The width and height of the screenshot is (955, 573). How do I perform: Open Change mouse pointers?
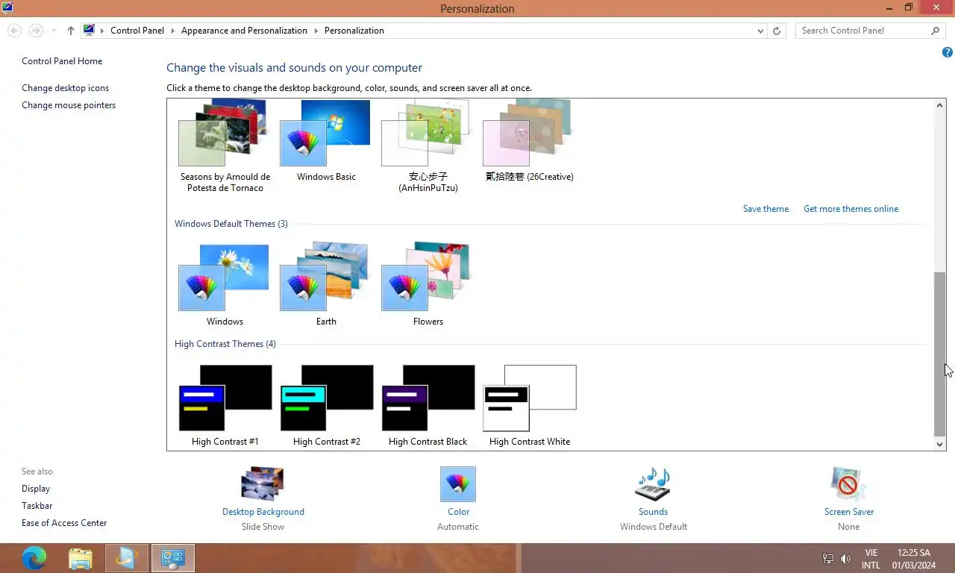coord(69,105)
